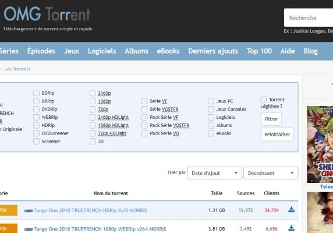Open Tango One 2018 TRUEFRENCH HDRip XviD-NORRiS link
Screen dimensions: 333x233
(x=90, y=210)
